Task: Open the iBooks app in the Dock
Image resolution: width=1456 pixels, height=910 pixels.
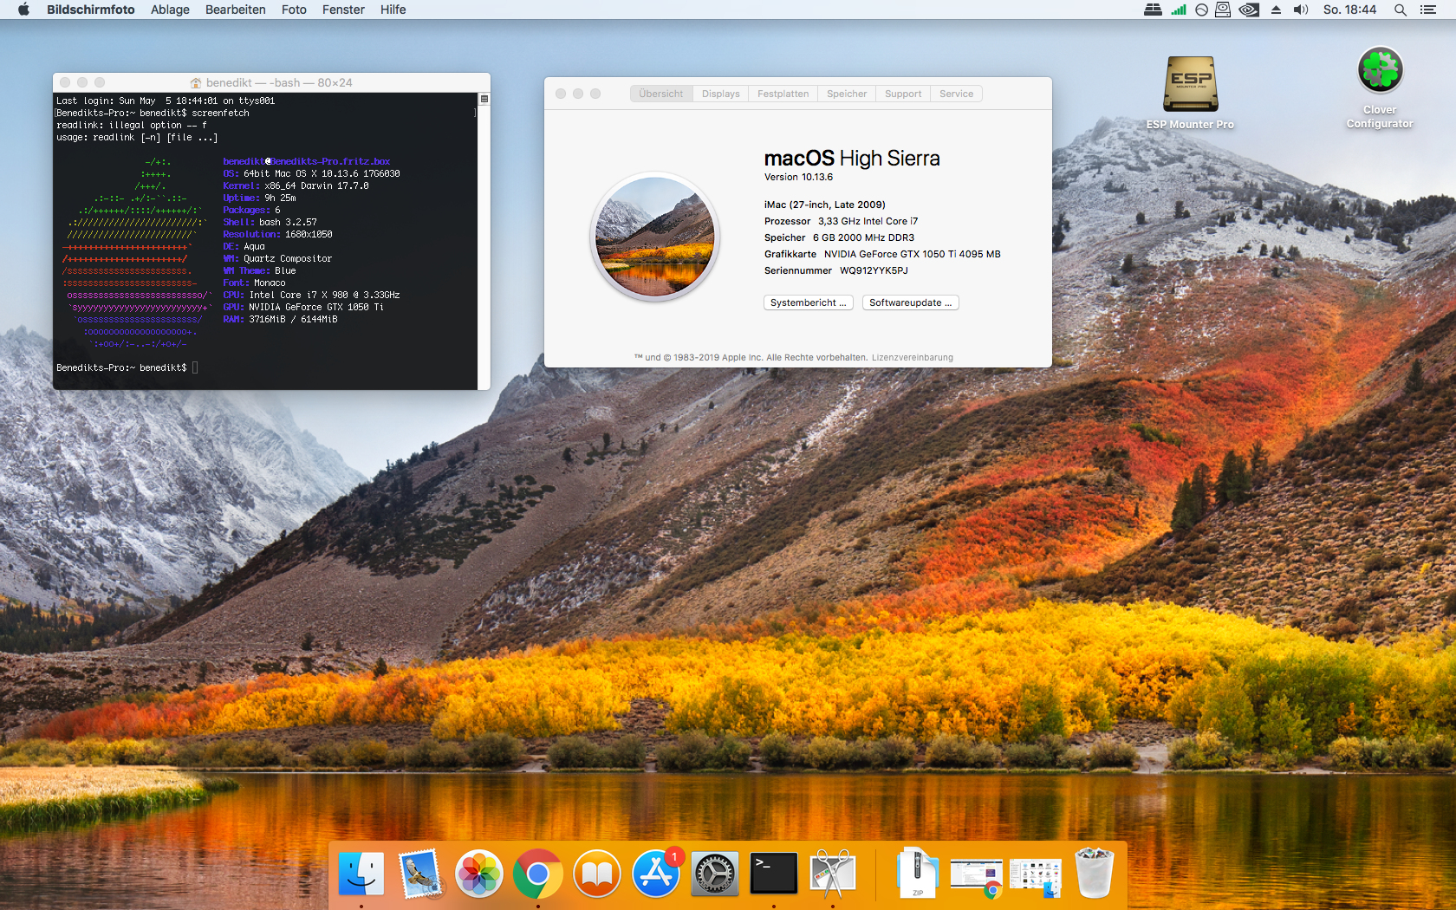Action: click(x=596, y=874)
